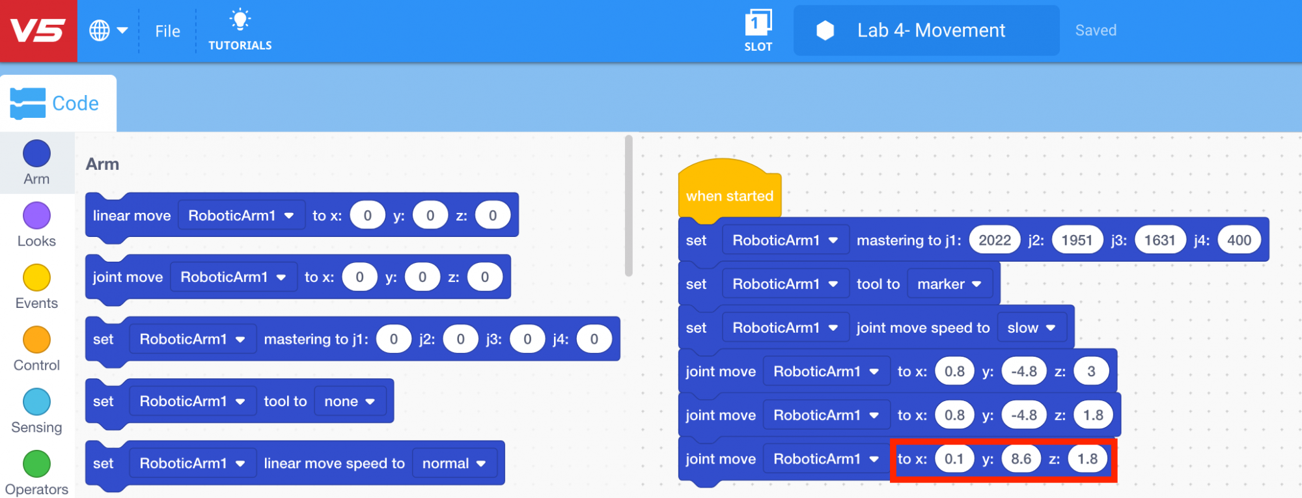Open the normal linear speed dropdown

(x=454, y=463)
